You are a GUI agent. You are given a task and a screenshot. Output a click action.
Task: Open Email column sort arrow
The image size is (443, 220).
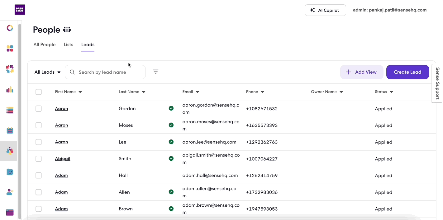coord(198,92)
